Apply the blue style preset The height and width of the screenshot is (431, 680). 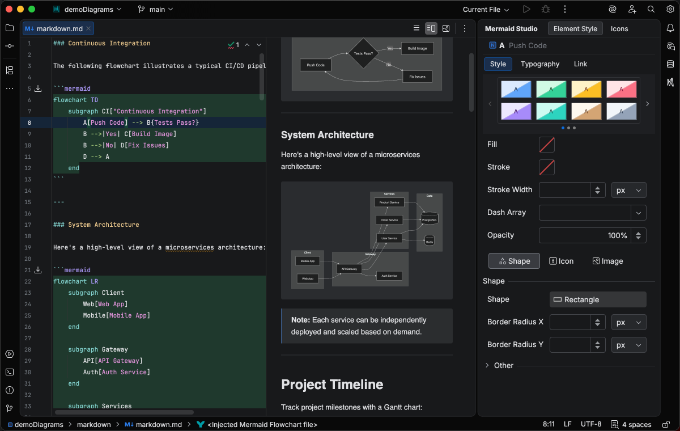click(516, 89)
